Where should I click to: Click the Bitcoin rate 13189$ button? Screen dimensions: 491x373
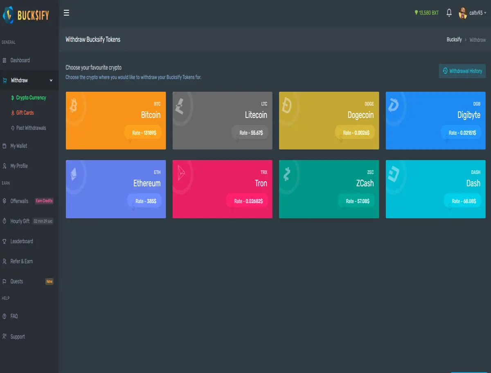pyautogui.click(x=144, y=133)
